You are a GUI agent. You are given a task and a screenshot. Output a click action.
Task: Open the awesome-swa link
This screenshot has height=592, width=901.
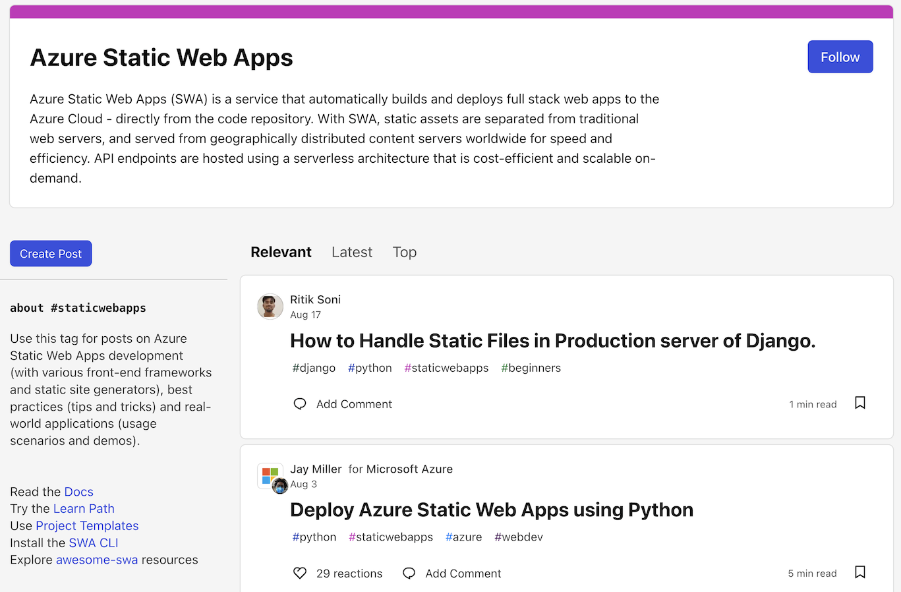(97, 560)
